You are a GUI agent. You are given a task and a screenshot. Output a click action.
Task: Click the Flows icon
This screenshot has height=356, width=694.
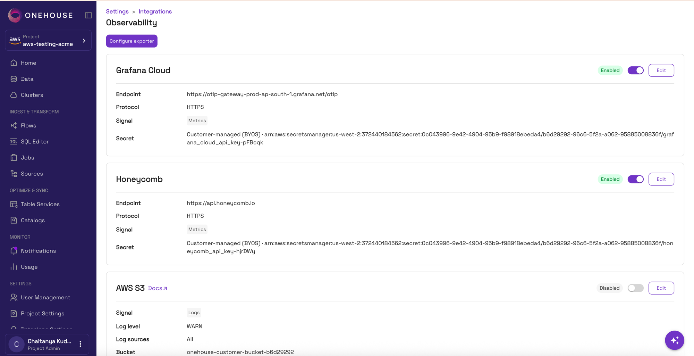pos(14,125)
